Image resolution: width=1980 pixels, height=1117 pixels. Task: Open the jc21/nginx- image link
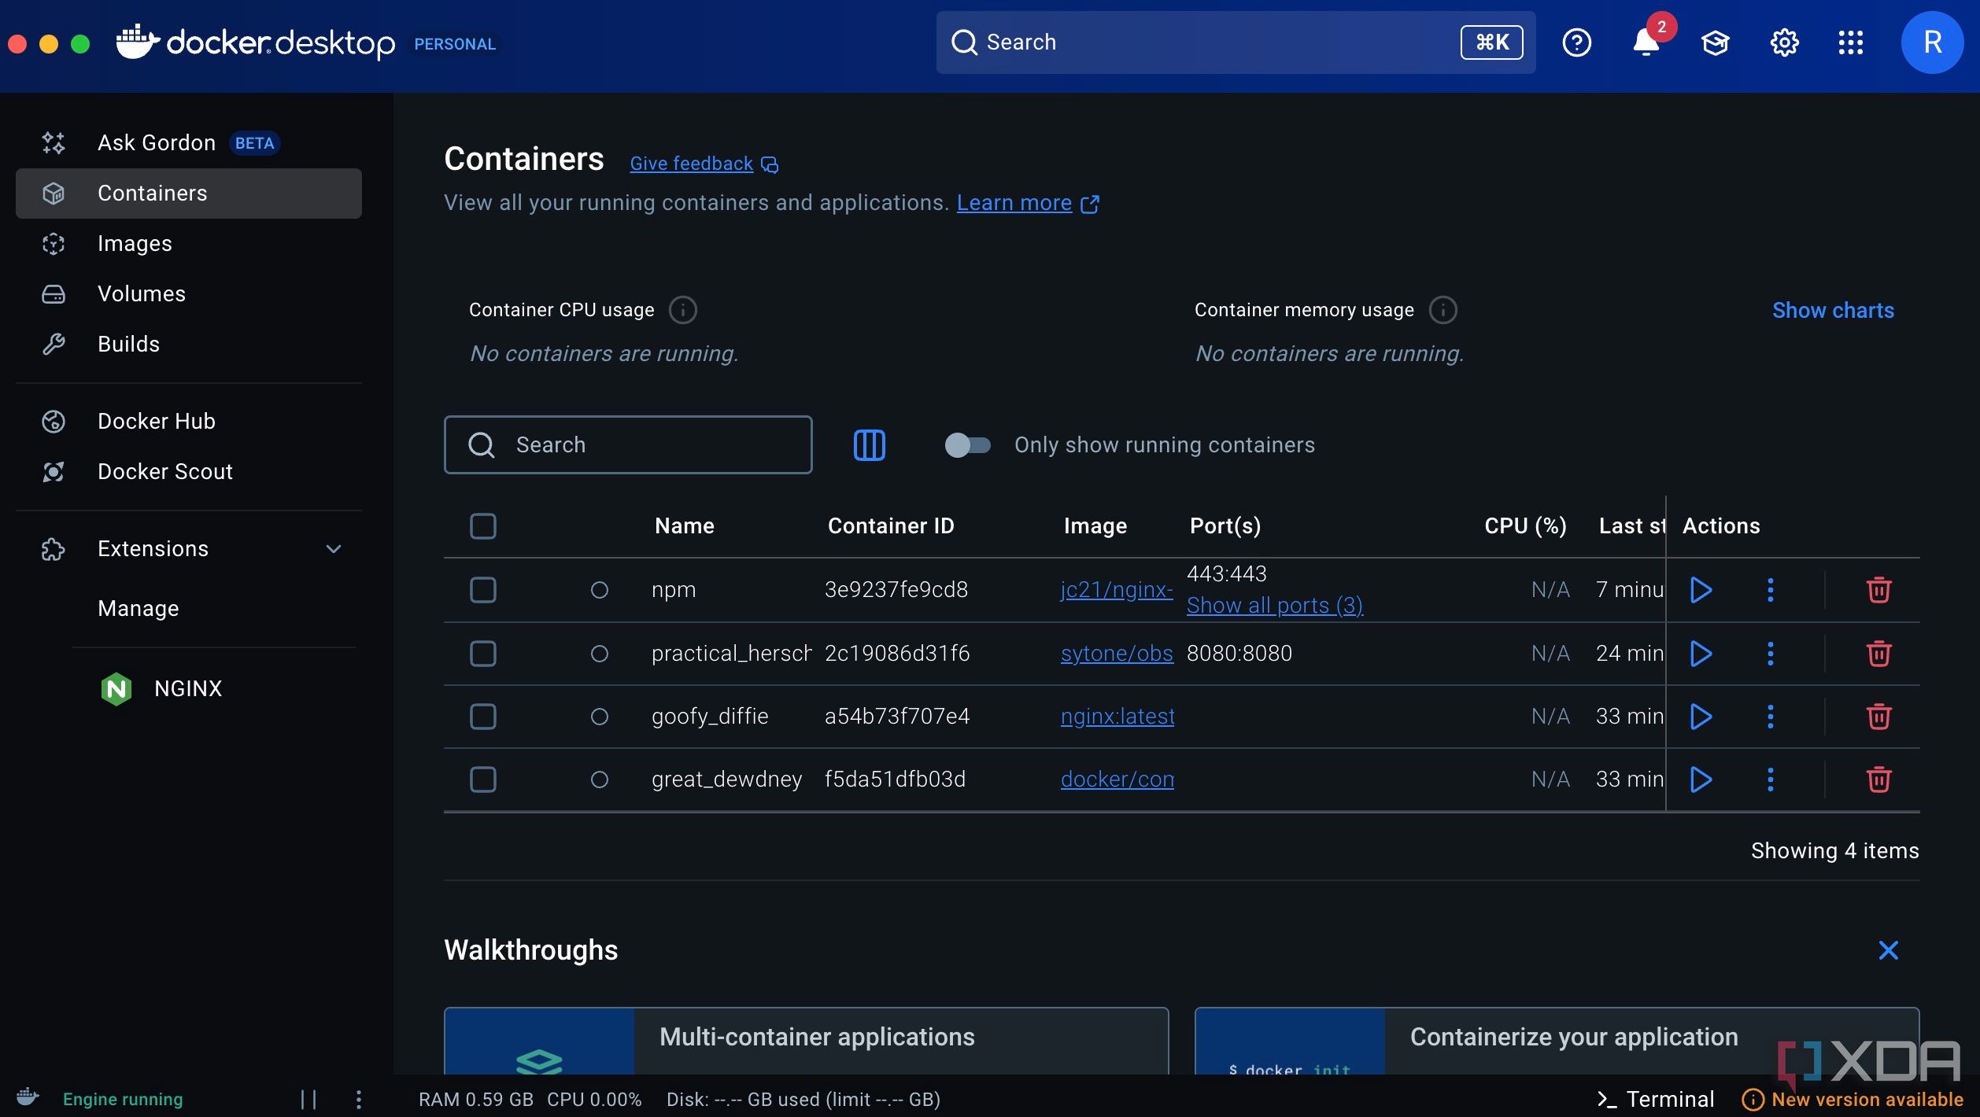(x=1116, y=590)
